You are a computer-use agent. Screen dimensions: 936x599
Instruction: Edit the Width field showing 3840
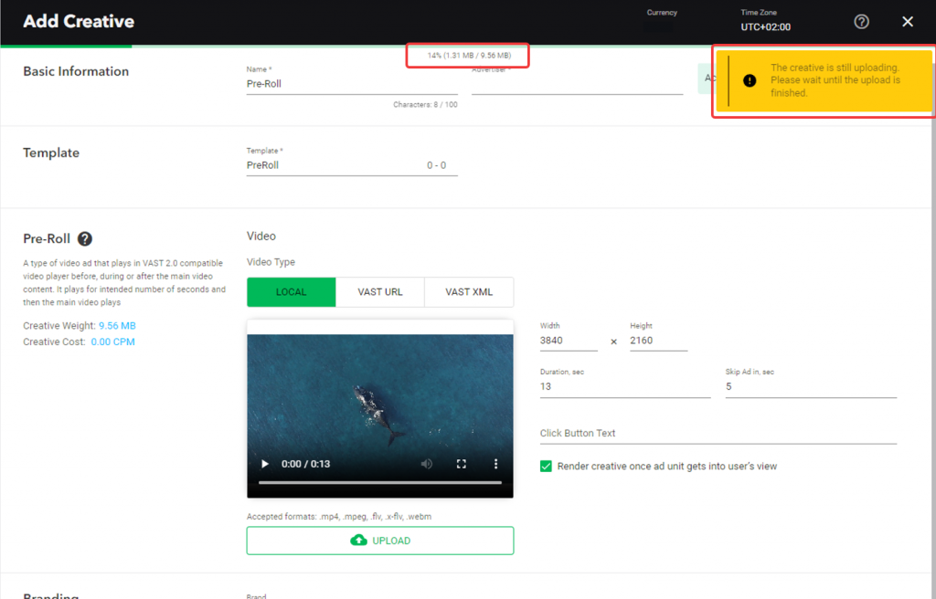click(x=569, y=341)
